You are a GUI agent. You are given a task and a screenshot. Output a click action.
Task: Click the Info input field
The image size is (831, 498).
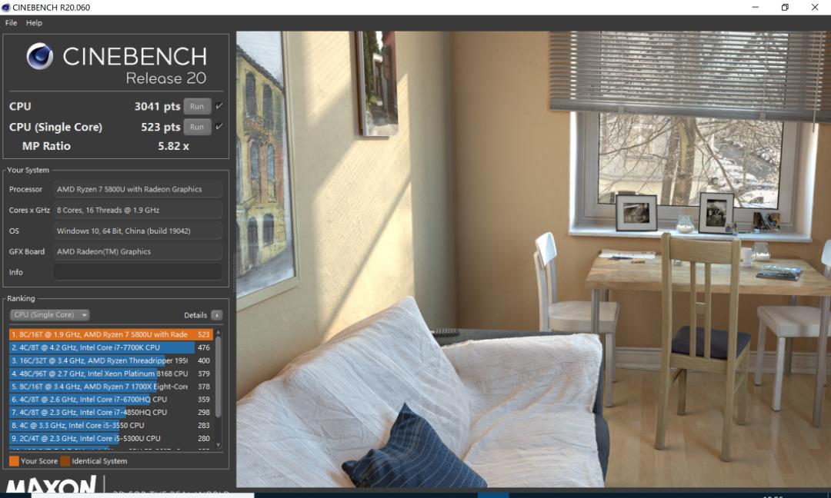pyautogui.click(x=138, y=272)
